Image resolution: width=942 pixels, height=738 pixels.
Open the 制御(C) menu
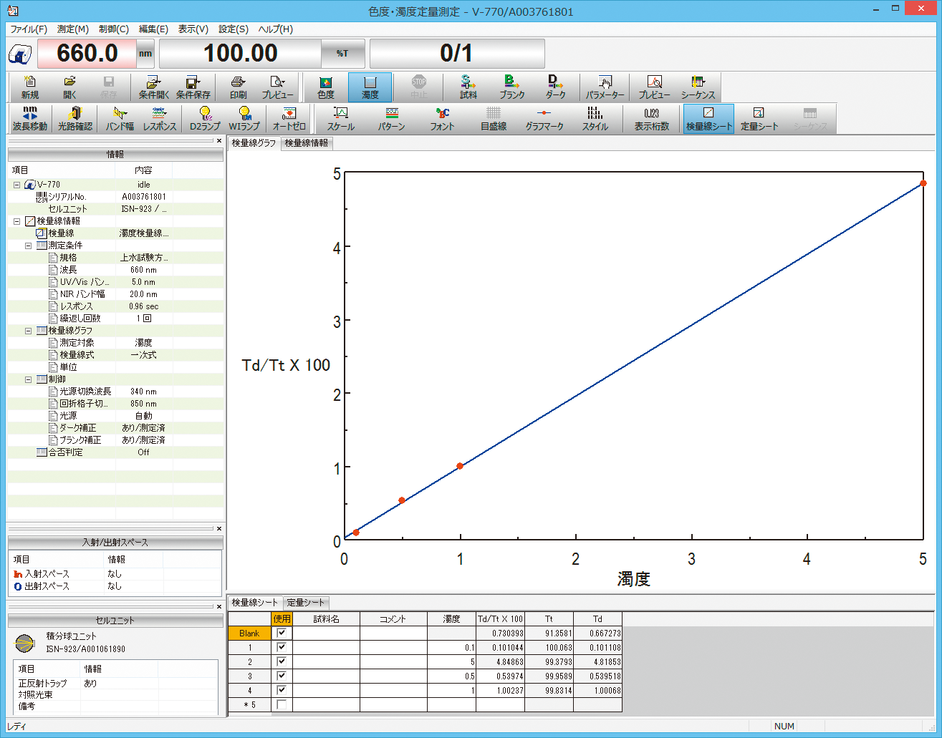tap(114, 29)
